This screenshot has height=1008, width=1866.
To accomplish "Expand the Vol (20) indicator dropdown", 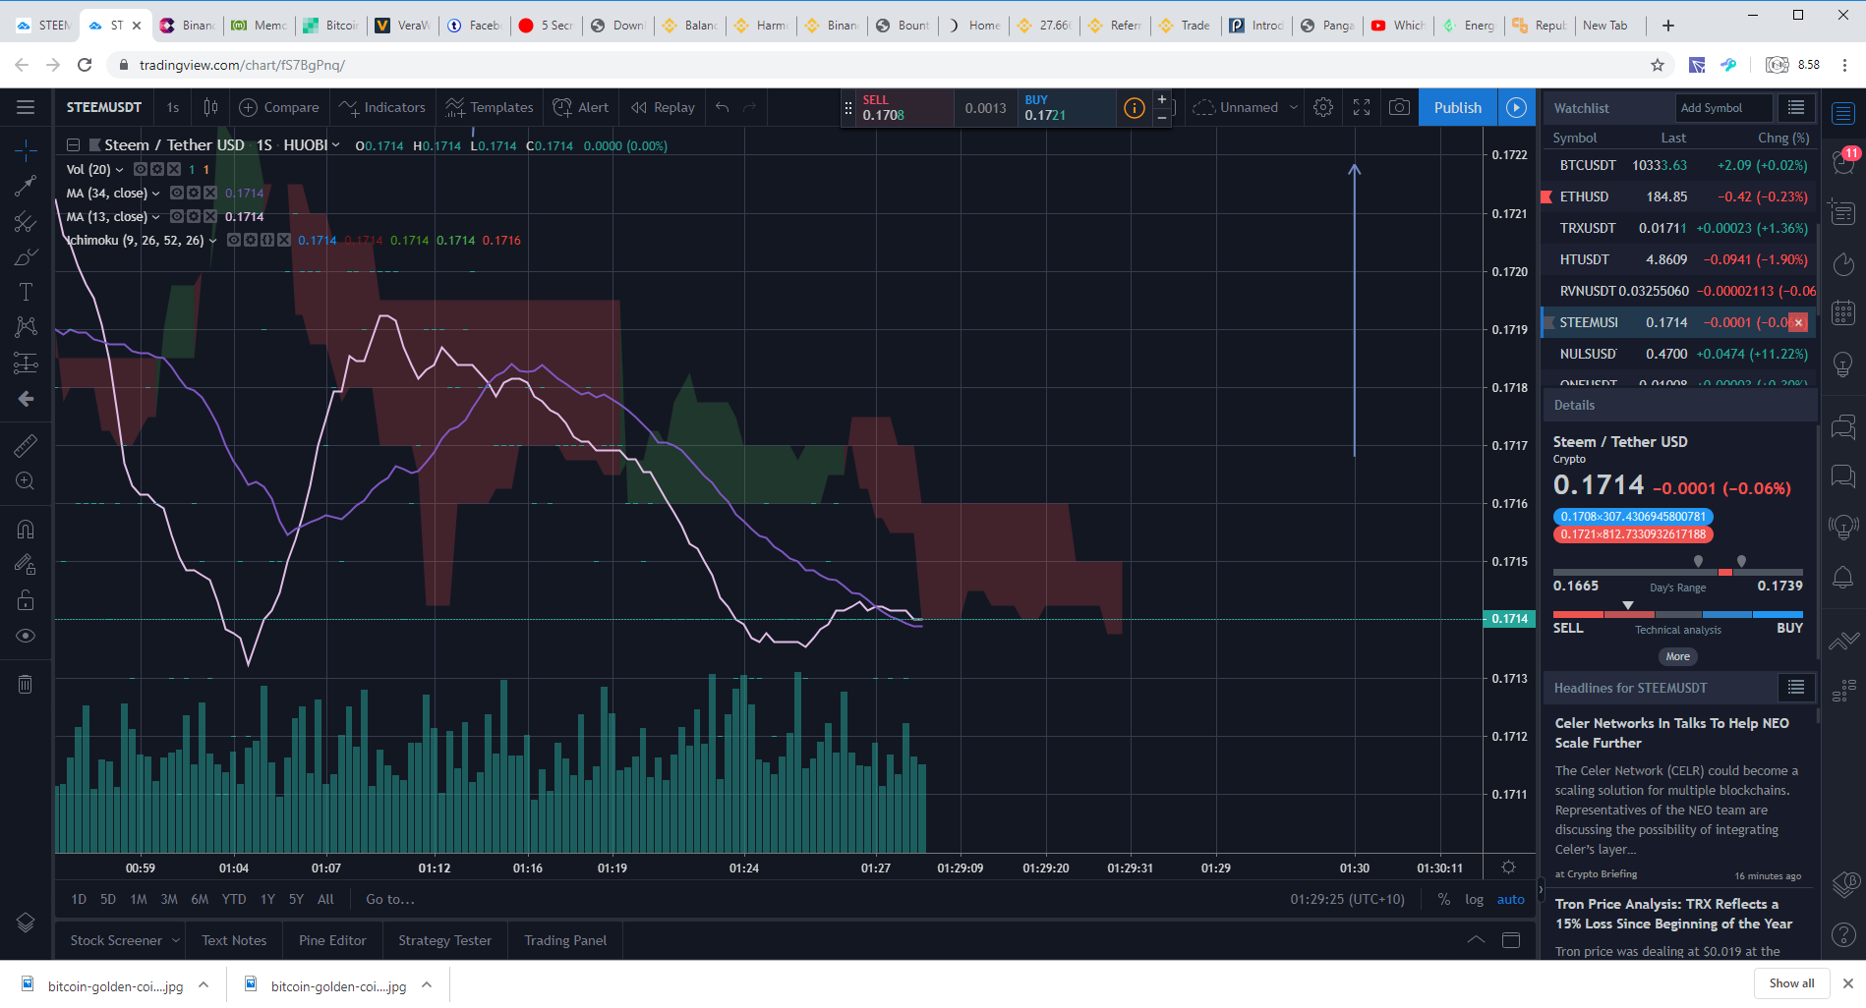I will pyautogui.click(x=120, y=170).
